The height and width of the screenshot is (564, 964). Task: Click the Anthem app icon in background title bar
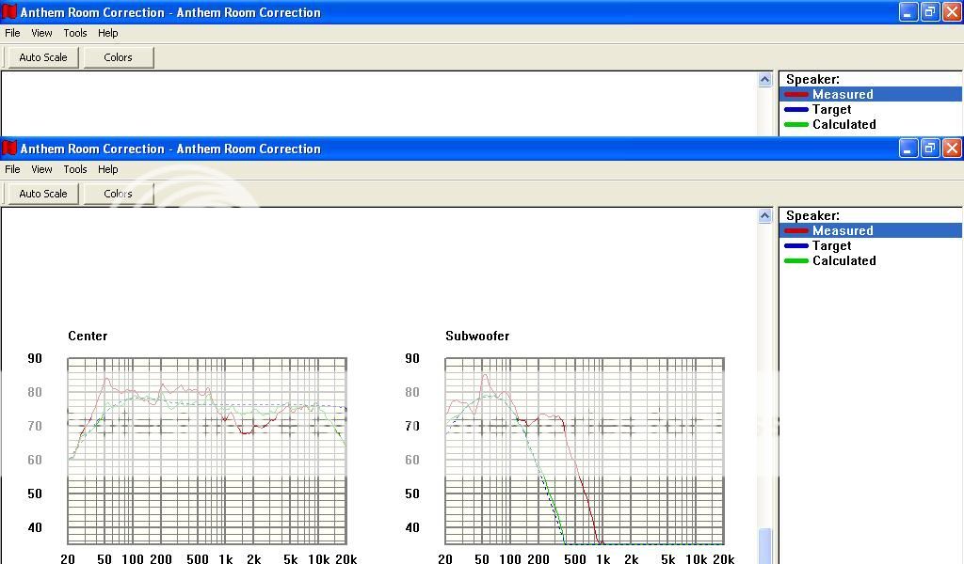[x=9, y=11]
